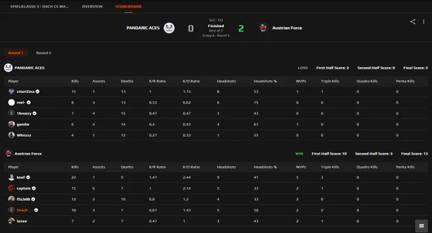Click Quadro Kills header in PANDARIC ACES table

367,81
